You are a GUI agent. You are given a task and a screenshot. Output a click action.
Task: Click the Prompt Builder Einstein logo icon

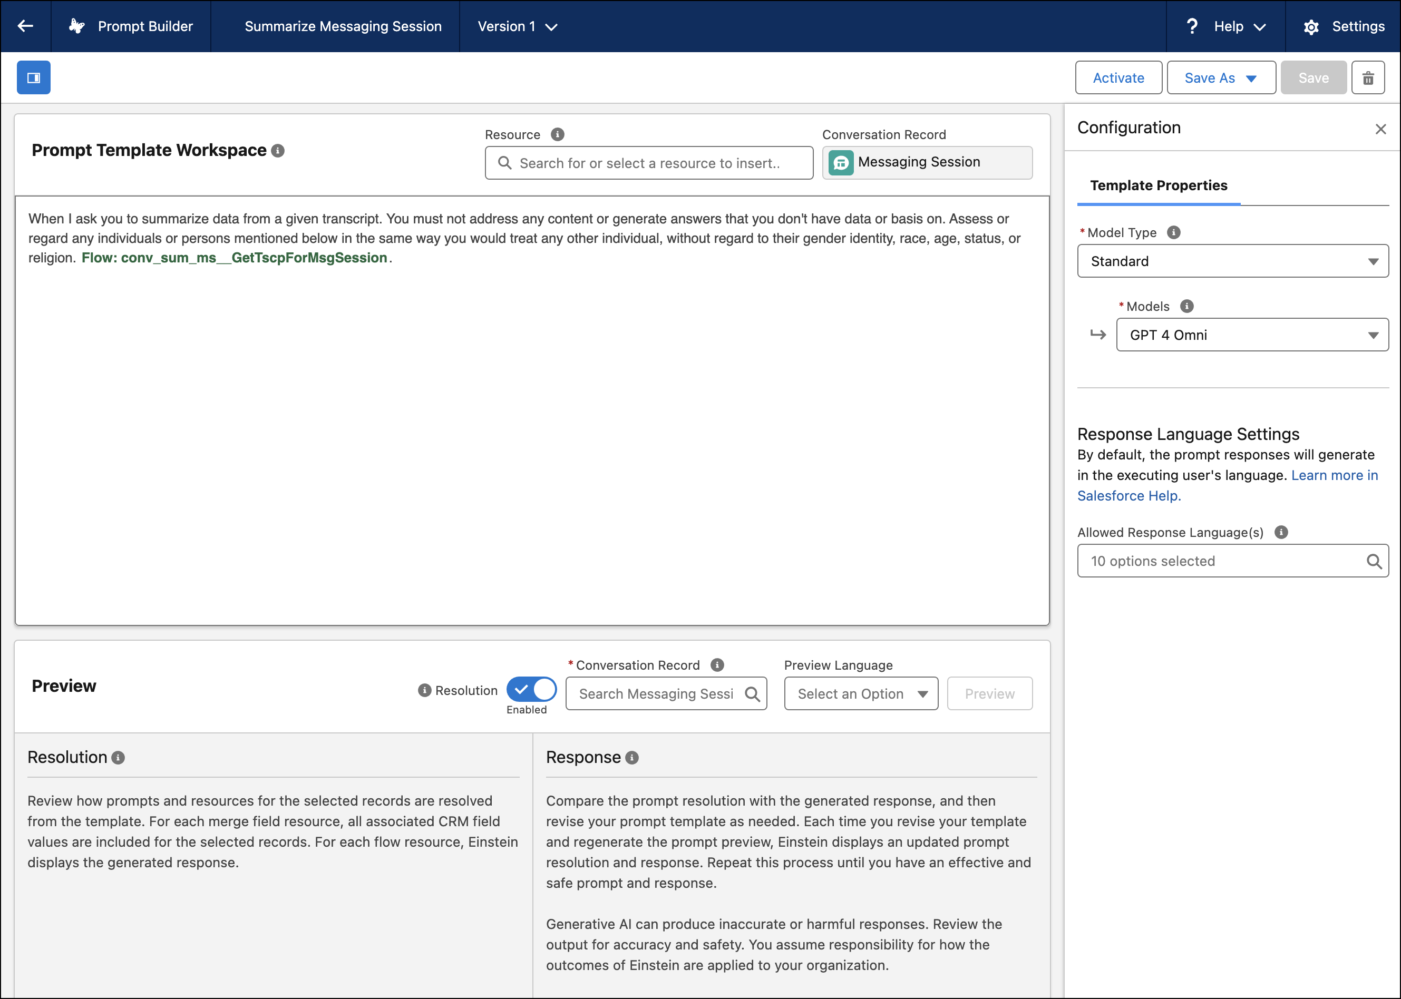(76, 26)
